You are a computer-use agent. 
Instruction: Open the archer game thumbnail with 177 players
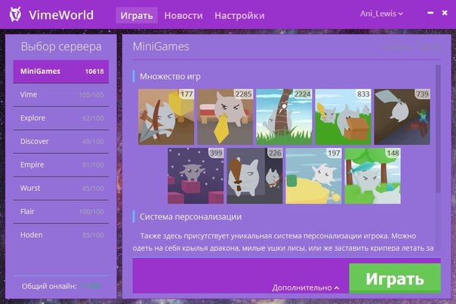tap(166, 117)
